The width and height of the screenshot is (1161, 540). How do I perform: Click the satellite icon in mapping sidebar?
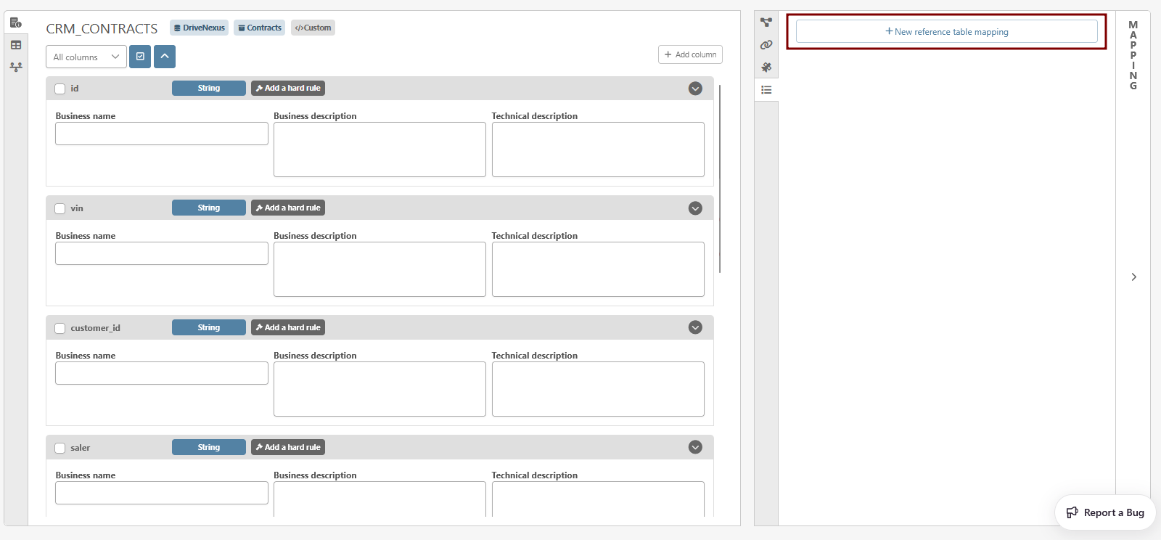[766, 67]
